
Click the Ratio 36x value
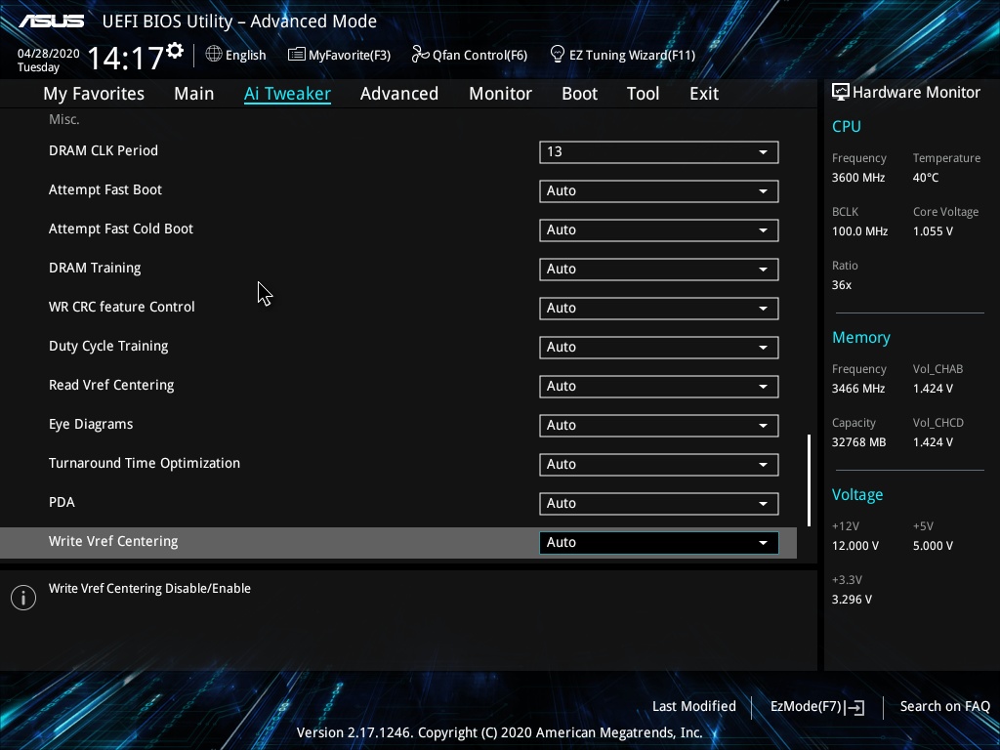coord(841,285)
